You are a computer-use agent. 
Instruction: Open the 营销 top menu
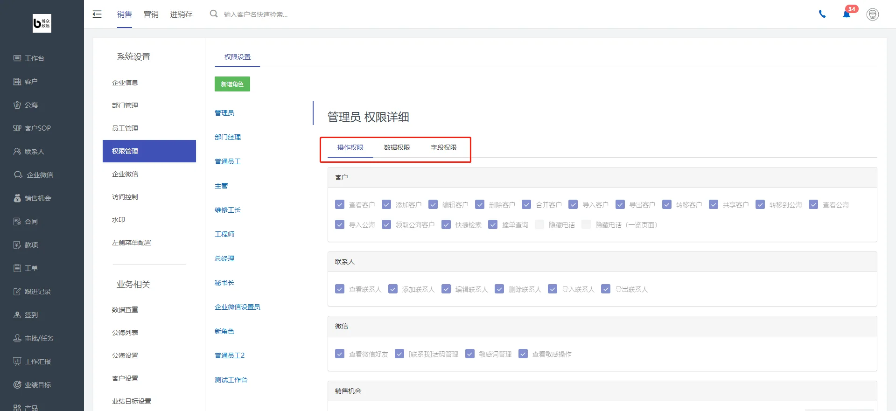(151, 14)
